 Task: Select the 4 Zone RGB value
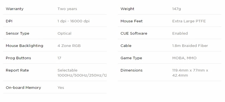(69, 46)
